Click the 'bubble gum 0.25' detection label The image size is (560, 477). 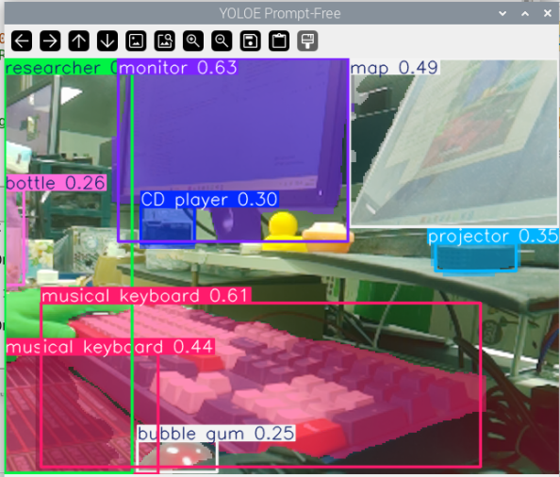click(217, 434)
